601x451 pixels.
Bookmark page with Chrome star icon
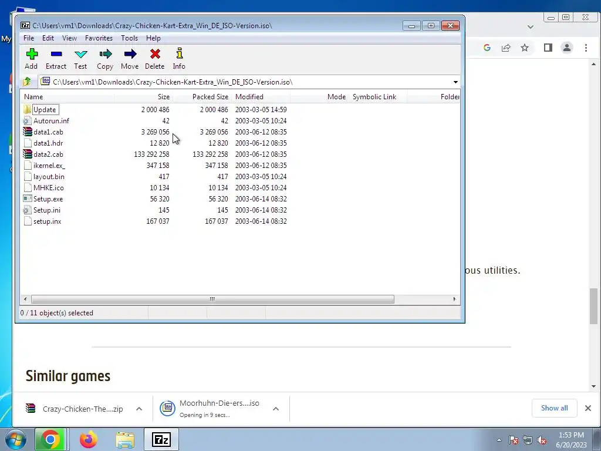(525, 48)
